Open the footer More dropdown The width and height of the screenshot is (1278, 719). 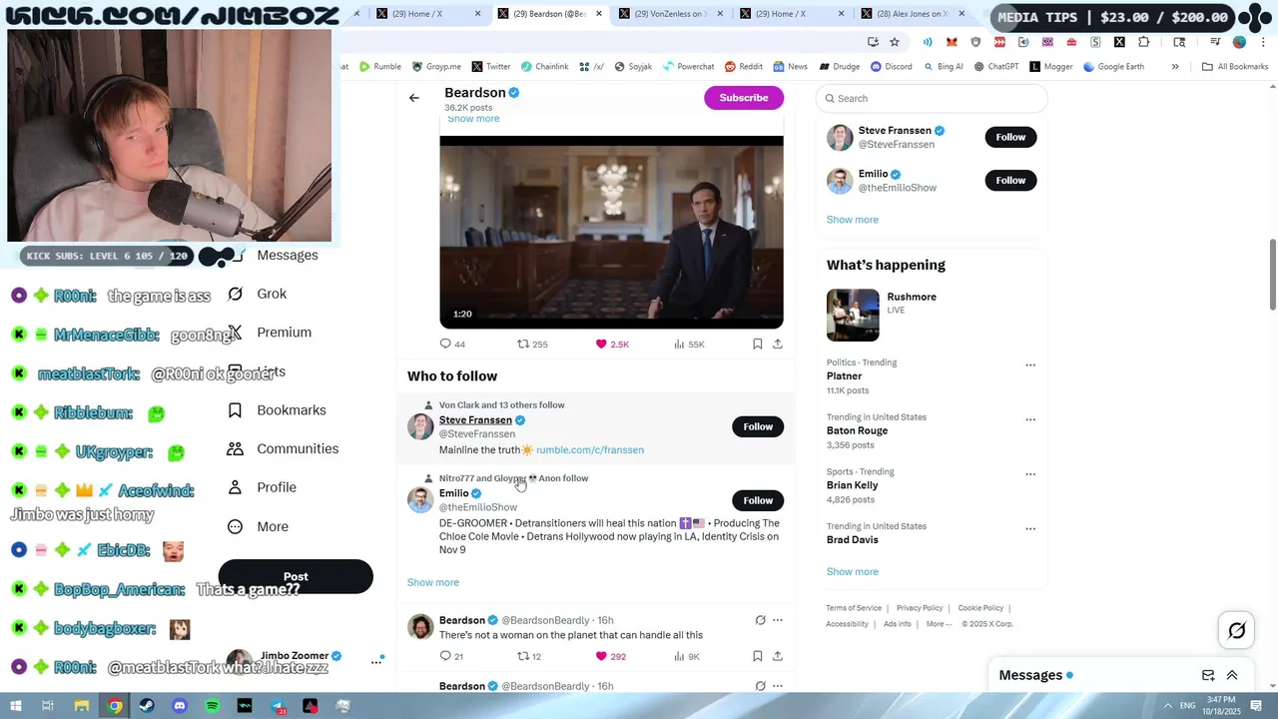[939, 624]
